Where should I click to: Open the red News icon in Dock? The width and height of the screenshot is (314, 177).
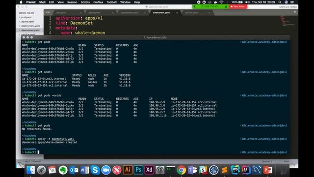[x=117, y=170]
